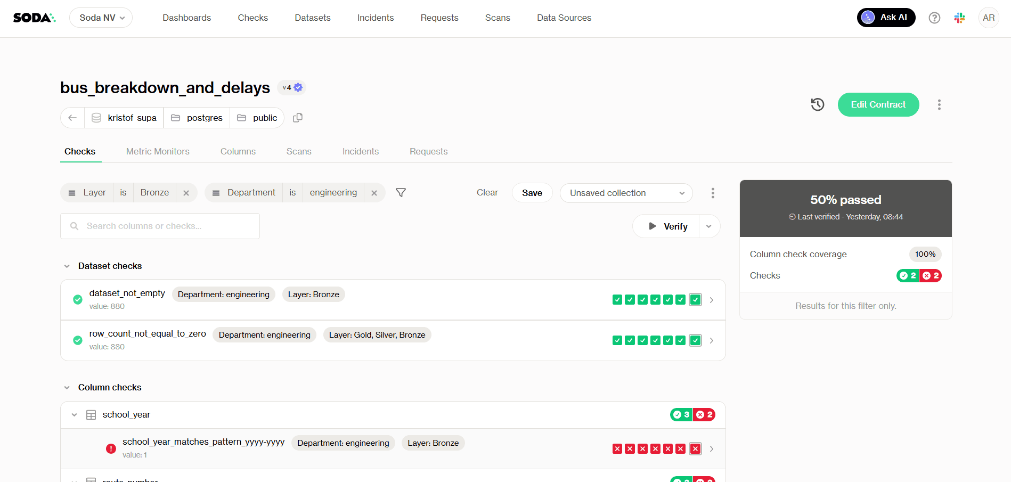The image size is (1011, 482).
Task: Remove the Department is engineering filter
Action: point(374,192)
